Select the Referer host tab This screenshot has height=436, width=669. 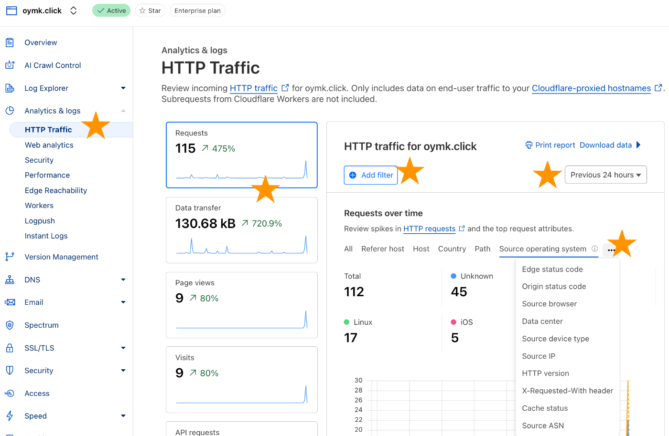[383, 249]
